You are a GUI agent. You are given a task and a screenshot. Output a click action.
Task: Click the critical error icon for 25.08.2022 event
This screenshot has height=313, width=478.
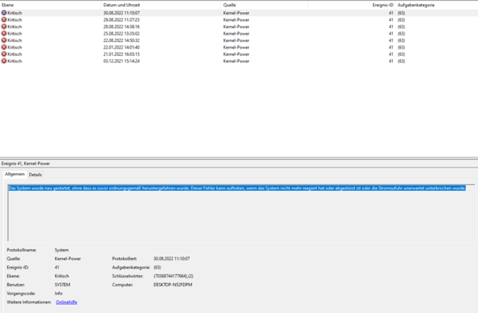(4, 33)
